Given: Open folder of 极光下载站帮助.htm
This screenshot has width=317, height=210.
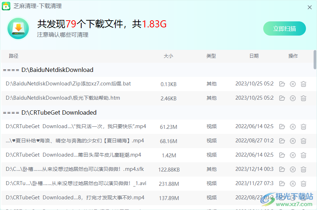Looking at the screenshot, I should pyautogui.click(x=282, y=98).
